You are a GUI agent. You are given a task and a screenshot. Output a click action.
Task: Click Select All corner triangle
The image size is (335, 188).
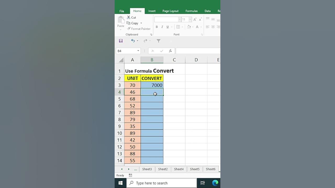tap(121, 60)
